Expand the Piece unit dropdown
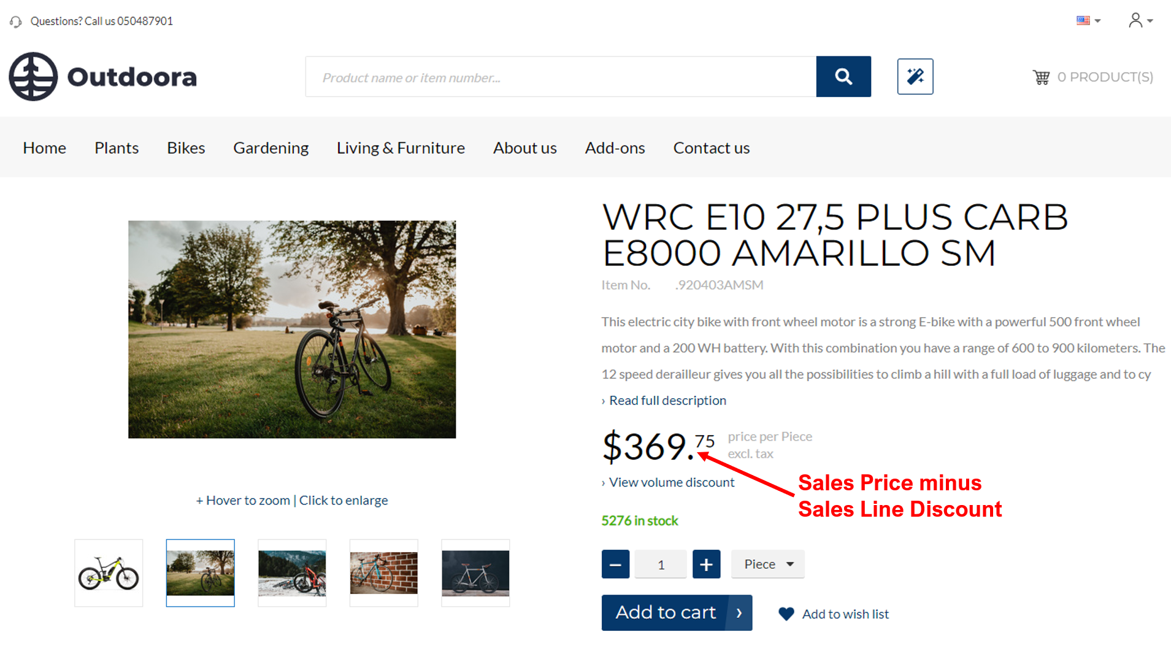Viewport: 1171px width, 648px height. (x=767, y=564)
